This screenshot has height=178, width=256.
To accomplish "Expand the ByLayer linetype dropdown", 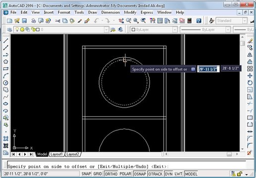I will tap(228, 30).
